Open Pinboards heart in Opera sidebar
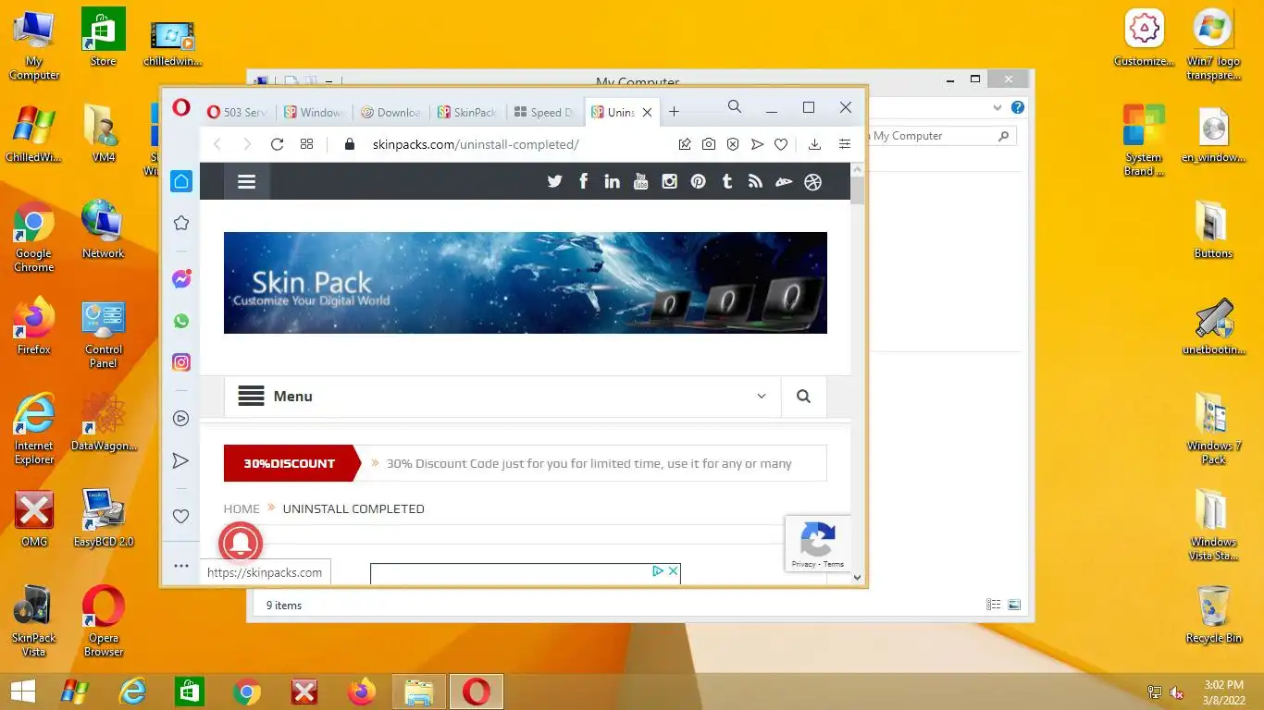Screen dimensions: 1264x710 click(x=181, y=517)
